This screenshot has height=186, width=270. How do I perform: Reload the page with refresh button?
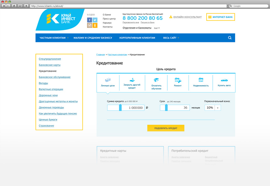(14, 6)
